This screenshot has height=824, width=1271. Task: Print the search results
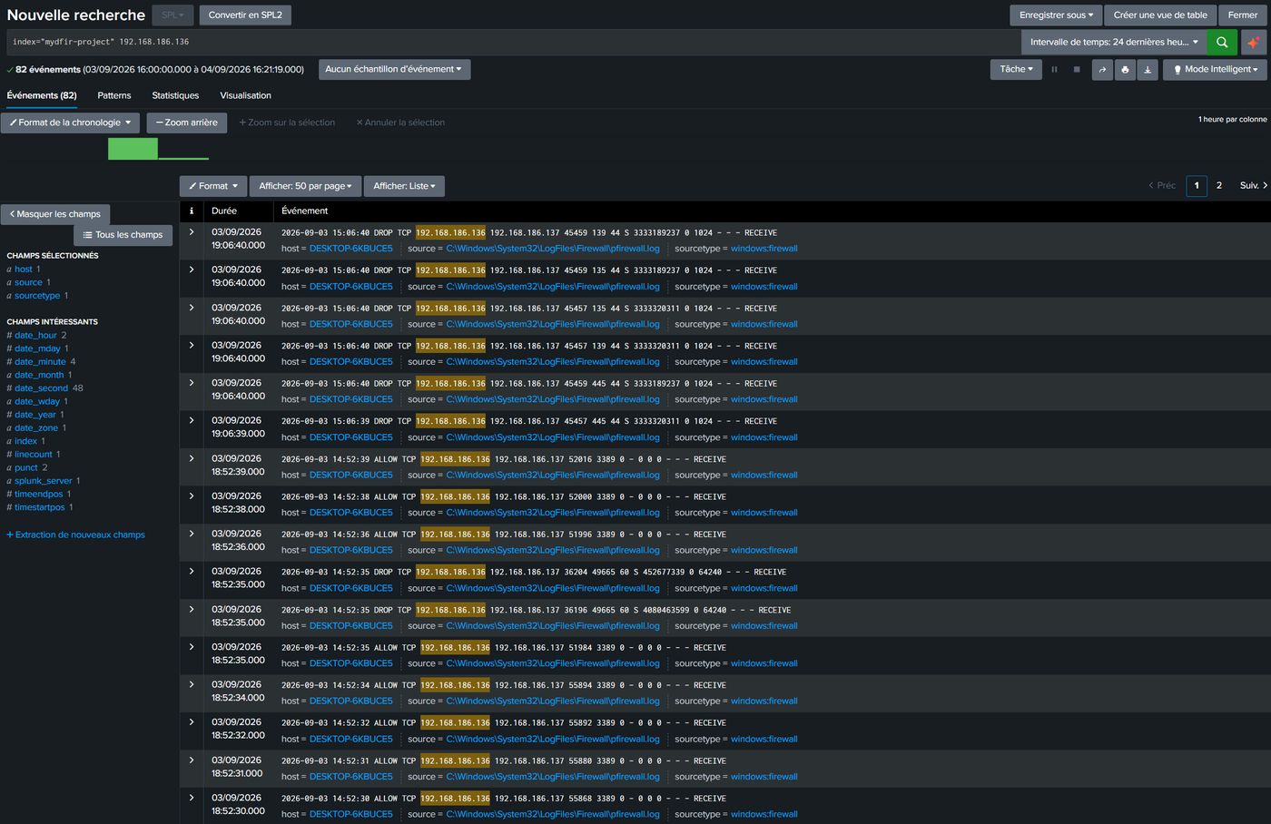[1125, 70]
